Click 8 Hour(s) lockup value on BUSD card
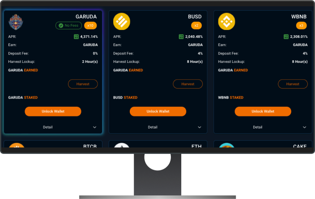 click(195, 62)
